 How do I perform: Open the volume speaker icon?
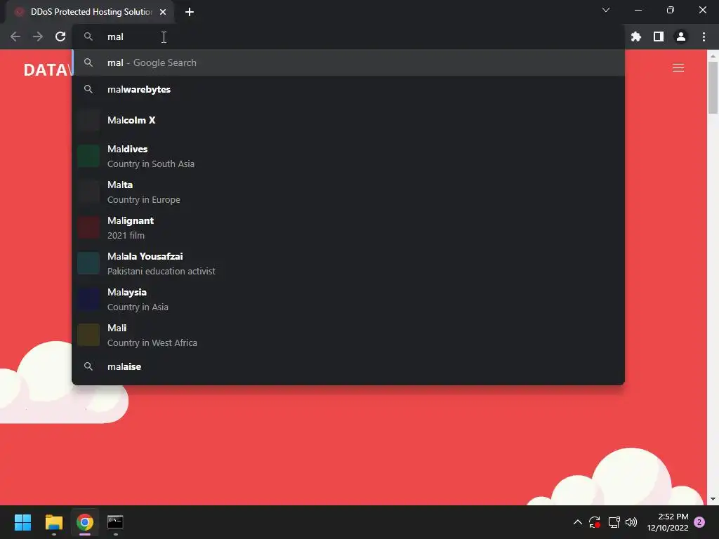[631, 522]
